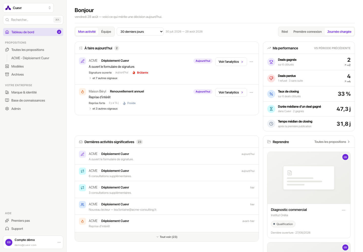The width and height of the screenshot is (363, 252).
Task: Open the Cuevr workspace switcher
Action: tap(28, 8)
